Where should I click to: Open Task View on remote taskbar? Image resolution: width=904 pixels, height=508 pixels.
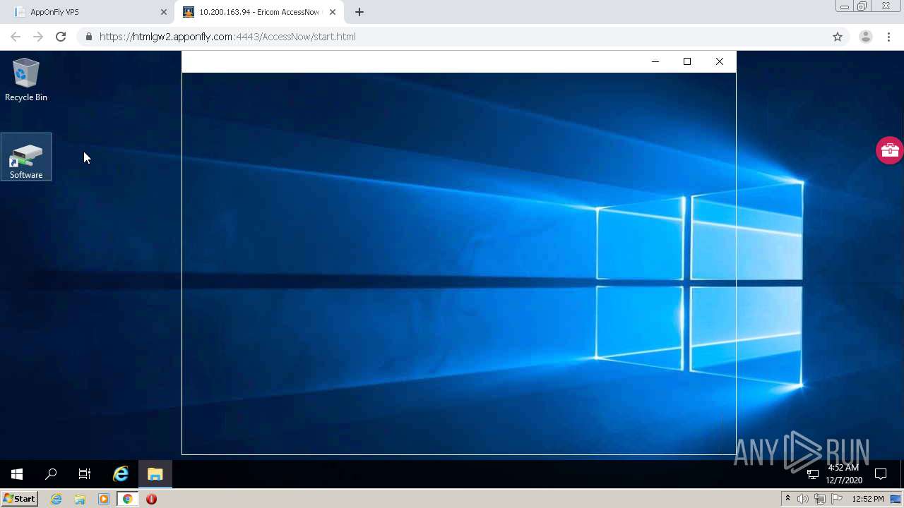(85, 474)
